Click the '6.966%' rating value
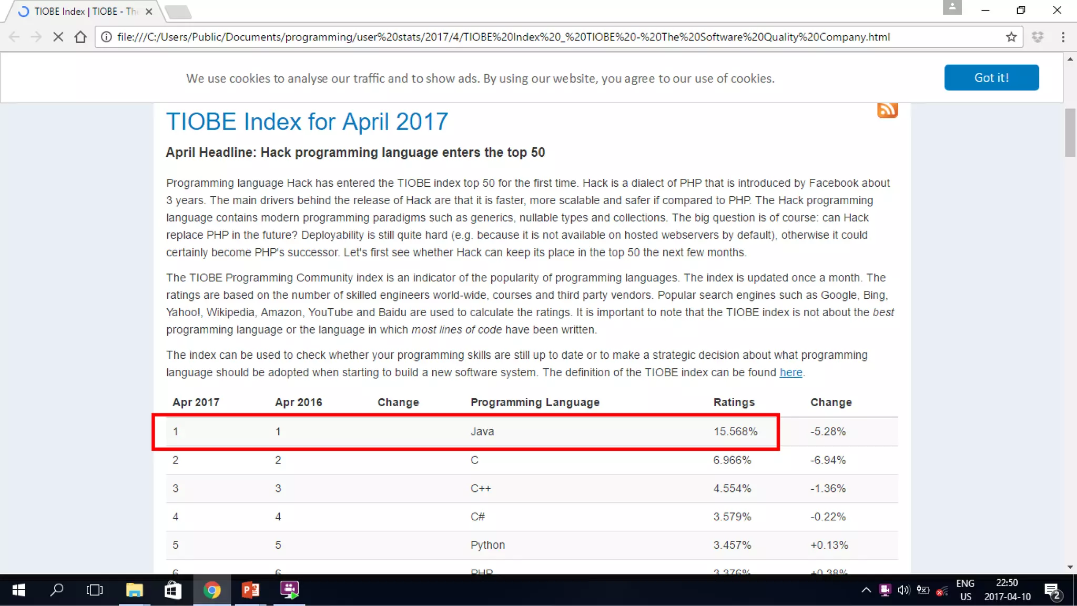1077x606 pixels. point(732,460)
